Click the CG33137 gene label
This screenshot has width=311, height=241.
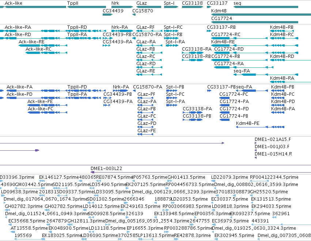tap(217, 3)
